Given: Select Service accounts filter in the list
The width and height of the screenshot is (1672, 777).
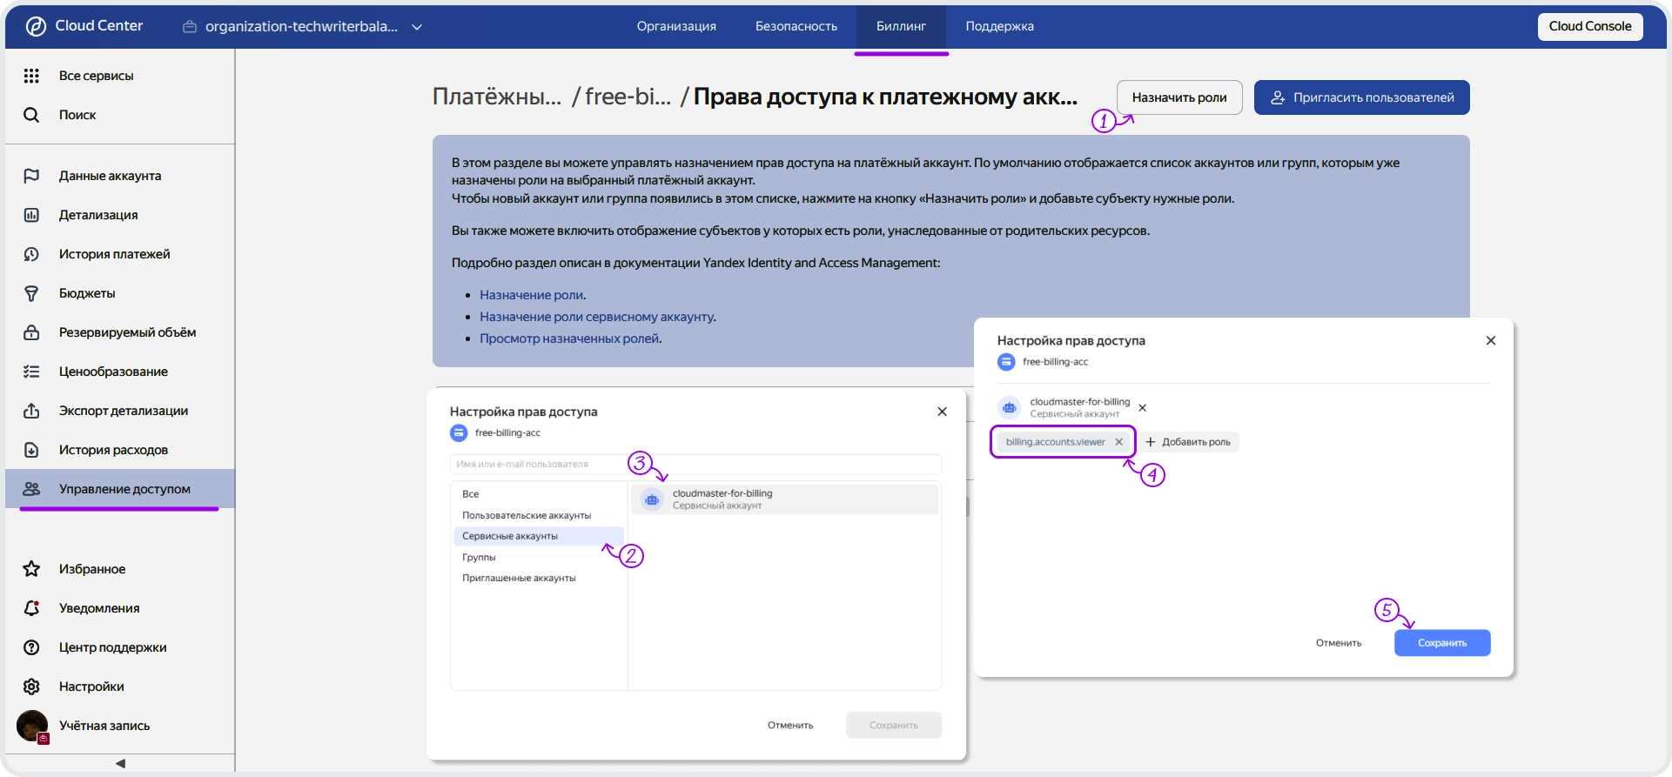Looking at the screenshot, I should (x=510, y=536).
